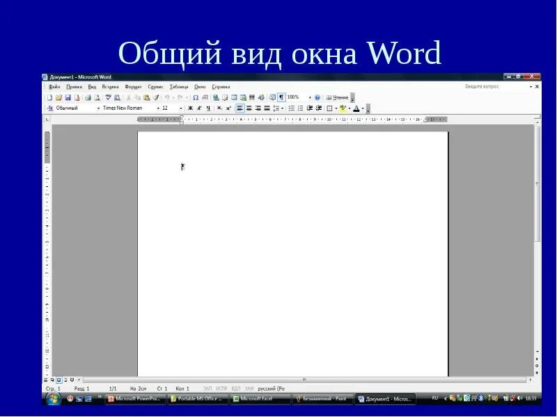This screenshot has width=557, height=417.
Task: Open the Введите вопрос help box dropdown arrow
Action: pyautogui.click(x=531, y=86)
